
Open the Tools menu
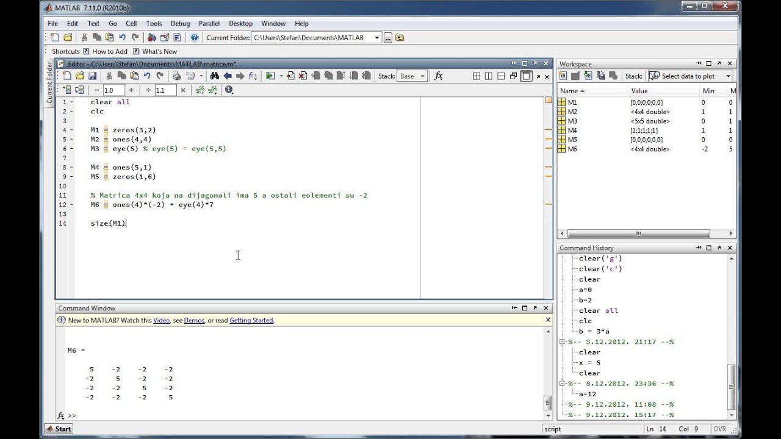point(154,24)
